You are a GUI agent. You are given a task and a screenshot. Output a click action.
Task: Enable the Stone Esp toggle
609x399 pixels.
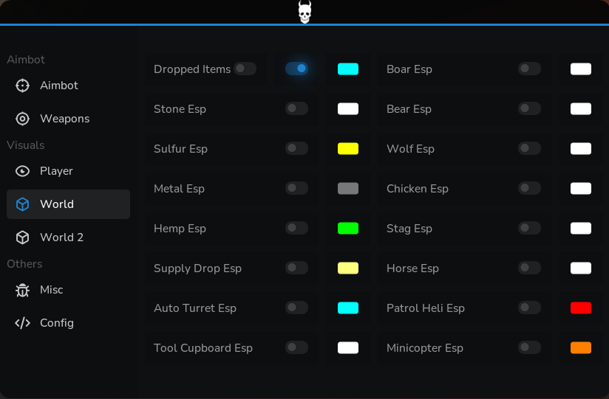[296, 108]
